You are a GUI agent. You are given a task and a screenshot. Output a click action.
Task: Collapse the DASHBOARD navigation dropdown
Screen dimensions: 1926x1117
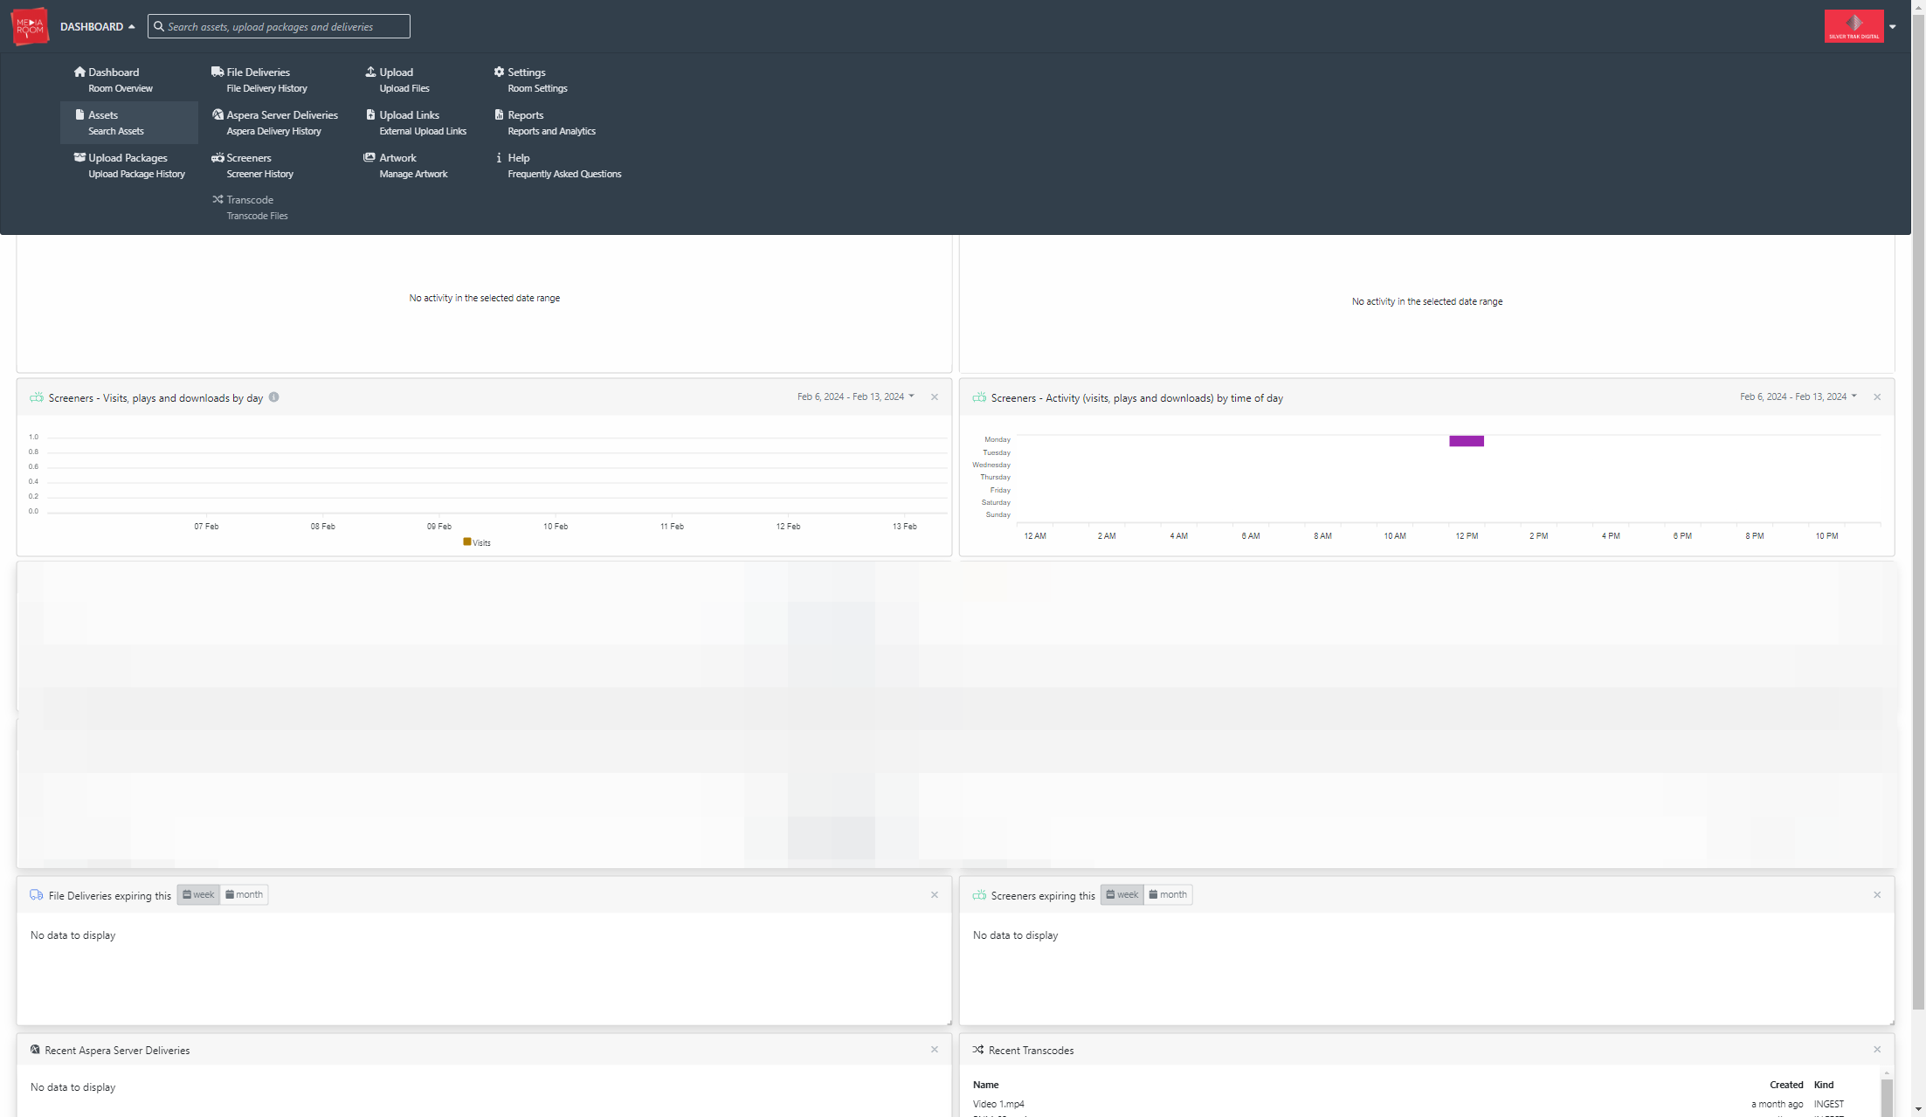97,26
